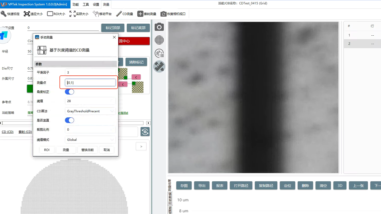Viewport: 381px width, 214px height.
Task: Click the 测量 button in dialog
Action: pyautogui.click(x=66, y=150)
